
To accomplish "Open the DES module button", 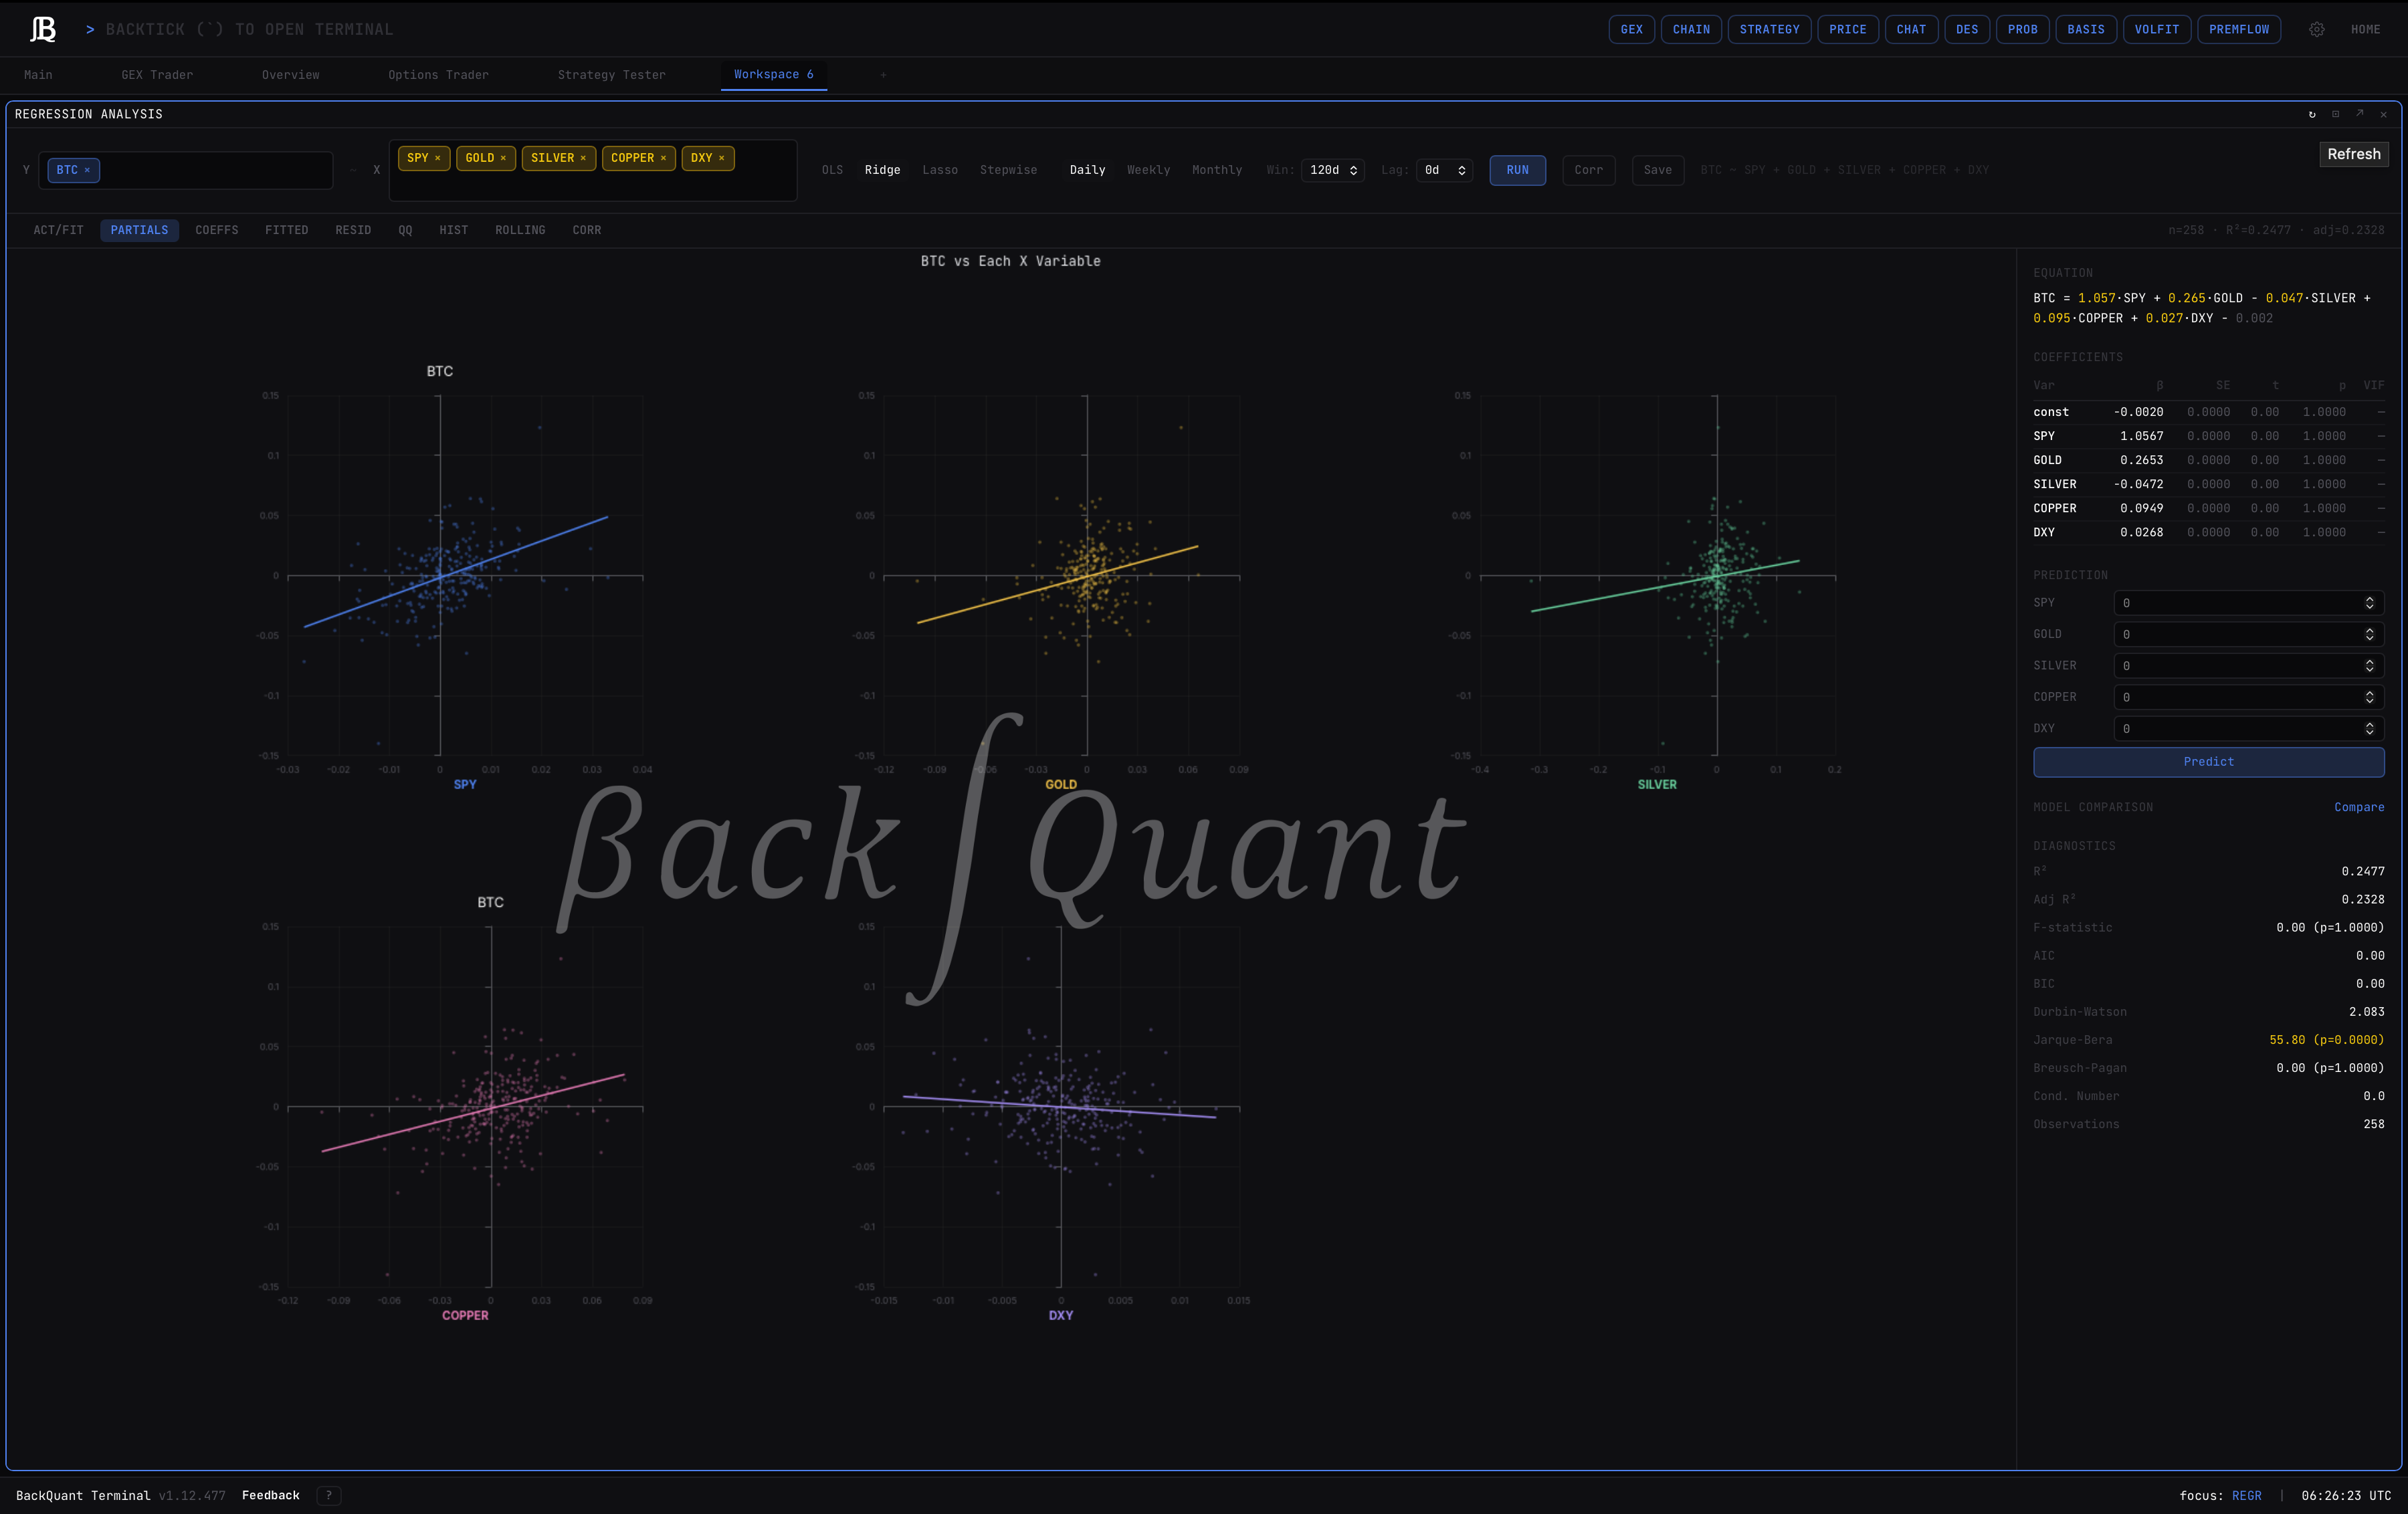I will [1966, 30].
